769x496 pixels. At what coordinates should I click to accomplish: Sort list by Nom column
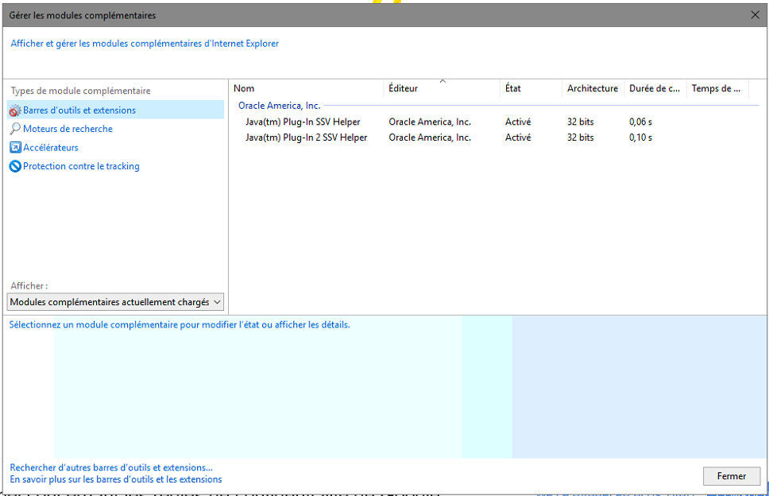(x=306, y=88)
